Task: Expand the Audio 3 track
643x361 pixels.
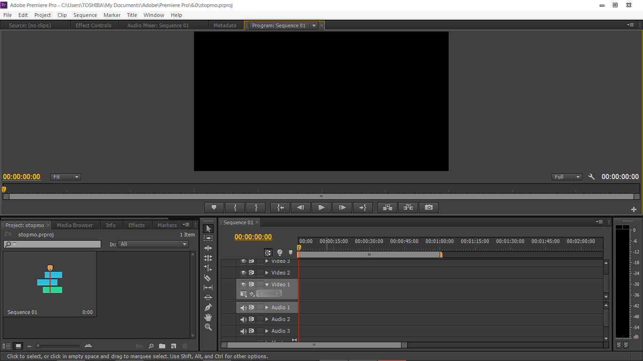Action: 267,331
